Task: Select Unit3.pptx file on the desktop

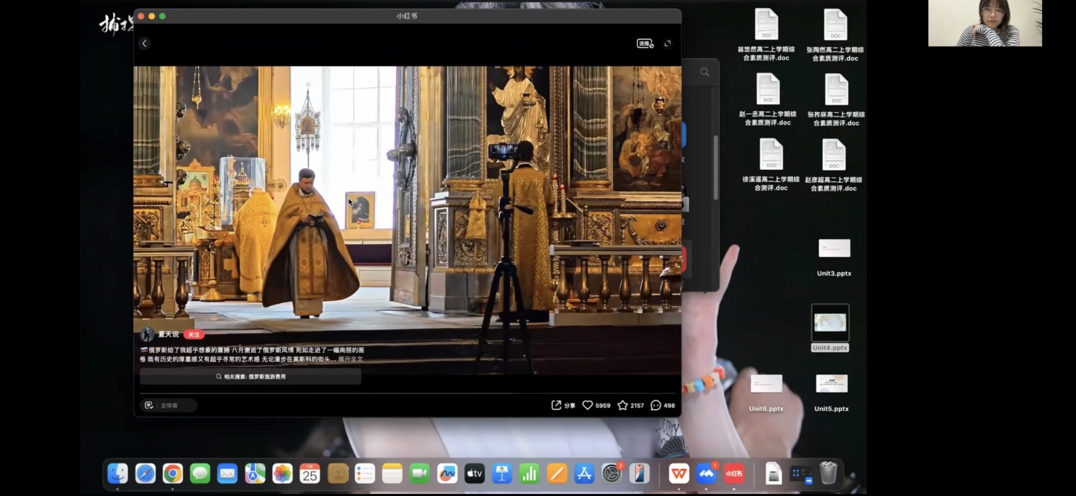Action: click(834, 249)
